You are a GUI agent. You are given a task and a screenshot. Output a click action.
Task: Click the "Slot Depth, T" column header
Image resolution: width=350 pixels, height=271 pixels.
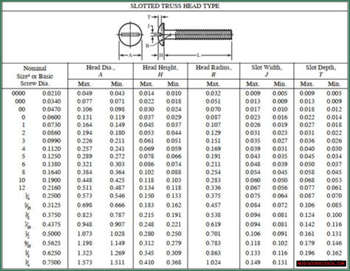tap(321, 71)
